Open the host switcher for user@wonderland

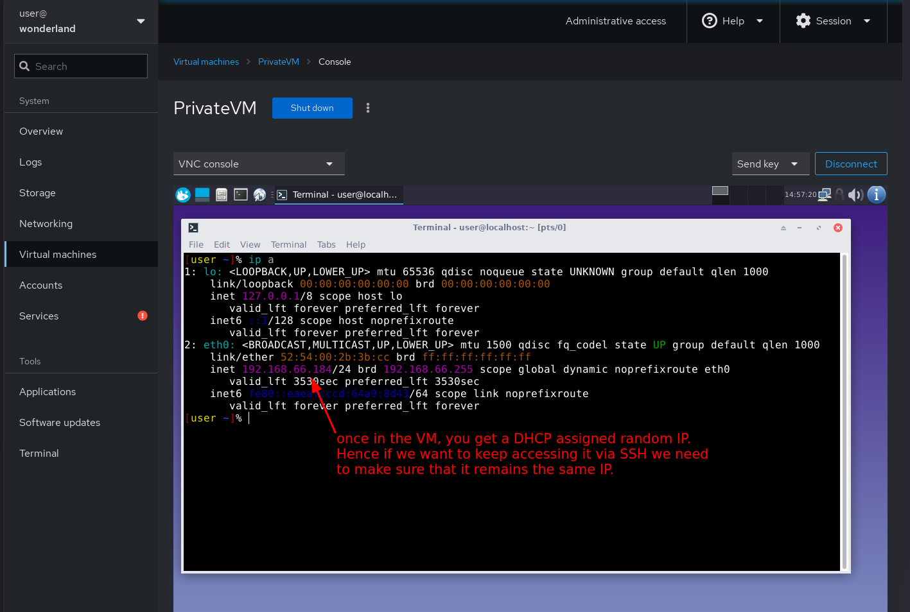[x=81, y=21]
